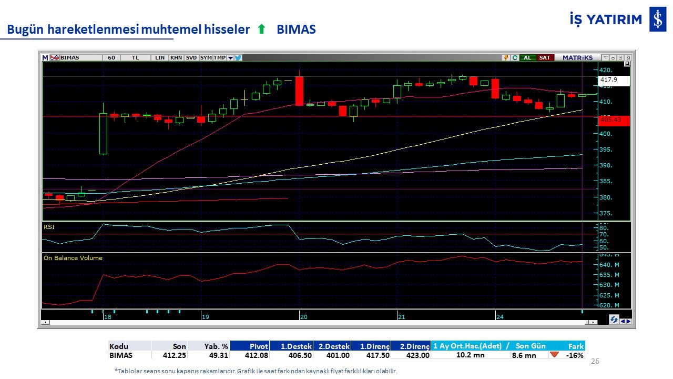The height and width of the screenshot is (379, 673).
Task: Minimize the chart window
Action: pyautogui.click(x=613, y=58)
